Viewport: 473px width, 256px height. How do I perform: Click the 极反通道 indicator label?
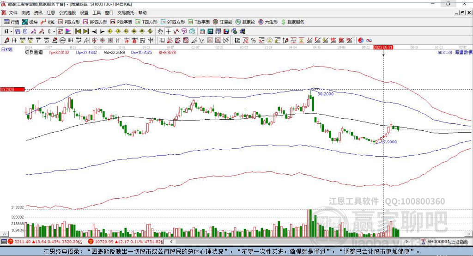click(x=34, y=52)
